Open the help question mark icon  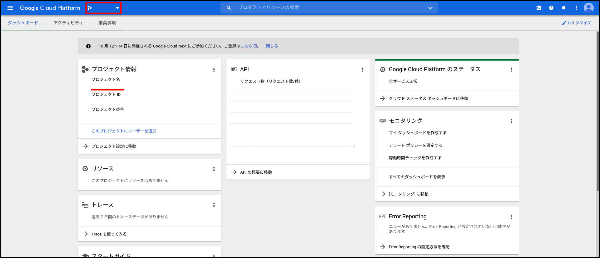pos(551,8)
